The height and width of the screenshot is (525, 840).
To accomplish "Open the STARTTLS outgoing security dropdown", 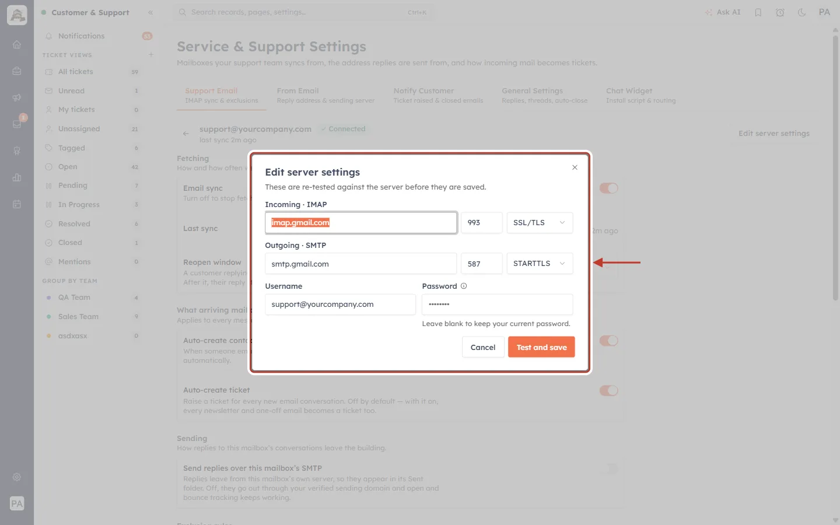I will pos(540,264).
